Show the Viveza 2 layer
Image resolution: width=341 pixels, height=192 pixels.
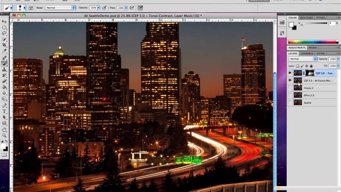[290, 88]
